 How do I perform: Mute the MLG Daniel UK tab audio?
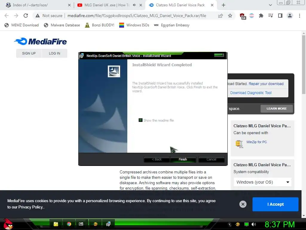click(x=134, y=5)
